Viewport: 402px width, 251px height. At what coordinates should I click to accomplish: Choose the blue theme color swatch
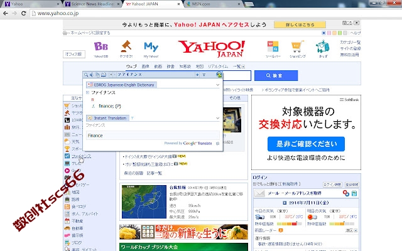323,33
